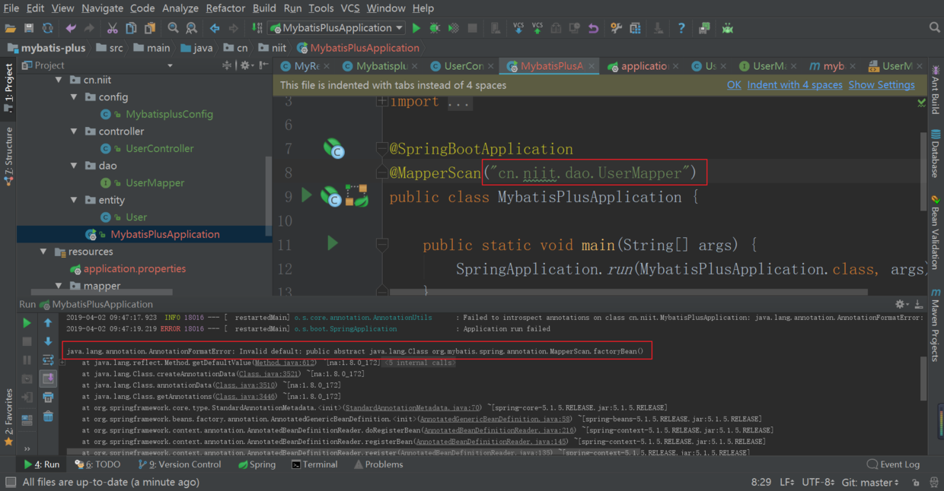
Task: Collapse the controller folder
Action: click(74, 131)
